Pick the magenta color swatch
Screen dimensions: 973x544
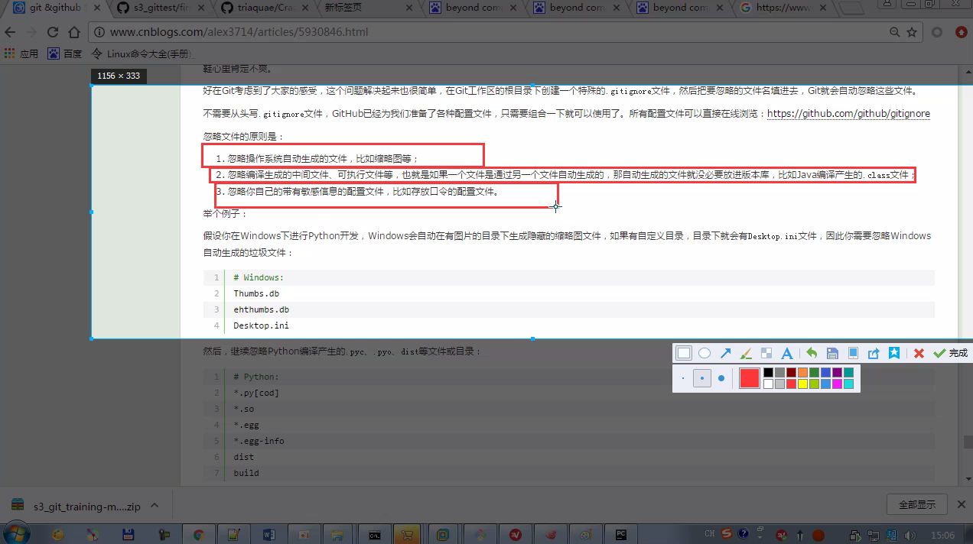coord(837,384)
